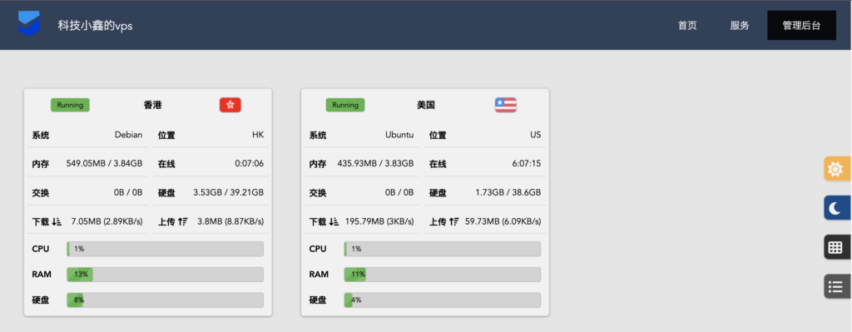Click the Ubuntu system value
Image resolution: width=852 pixels, height=332 pixels.
coord(399,135)
